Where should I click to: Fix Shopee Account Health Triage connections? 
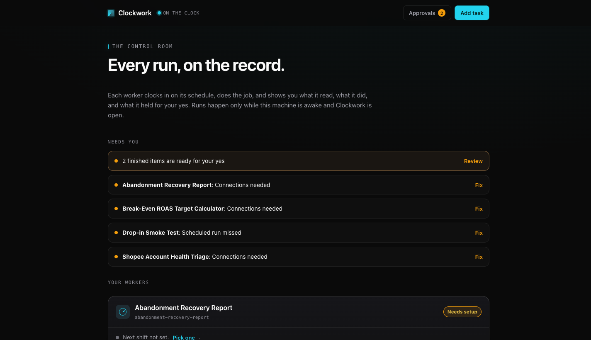coord(479,257)
